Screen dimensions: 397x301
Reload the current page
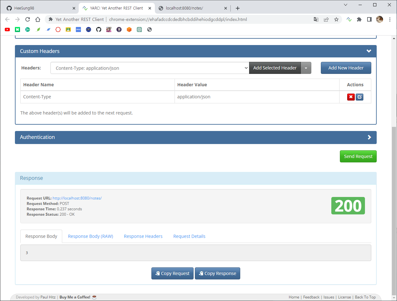tap(28, 19)
